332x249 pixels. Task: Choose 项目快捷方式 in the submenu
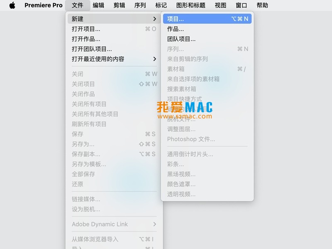click(x=207, y=99)
